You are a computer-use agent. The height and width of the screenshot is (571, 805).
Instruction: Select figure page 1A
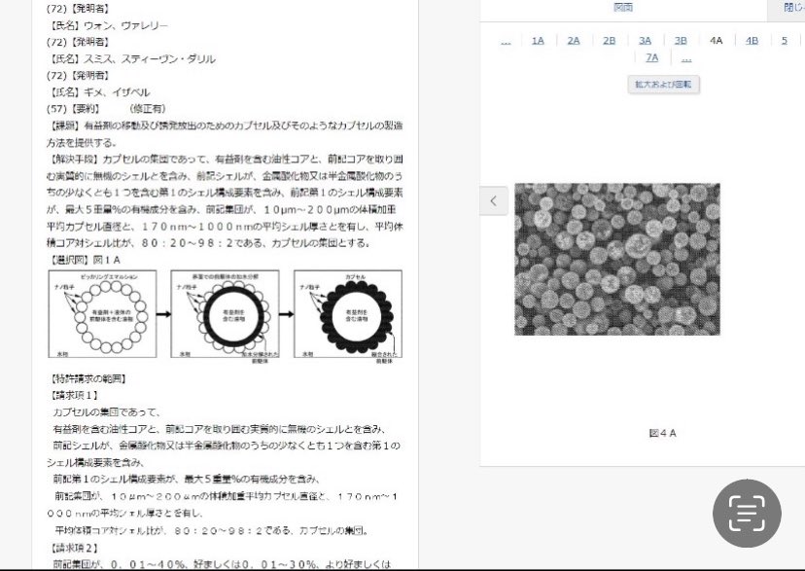coord(538,40)
